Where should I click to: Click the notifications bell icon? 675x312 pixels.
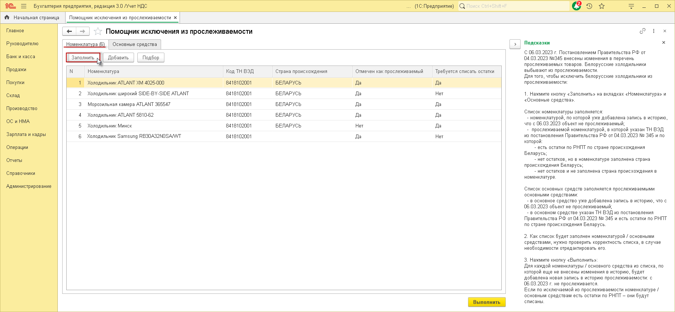coord(576,6)
